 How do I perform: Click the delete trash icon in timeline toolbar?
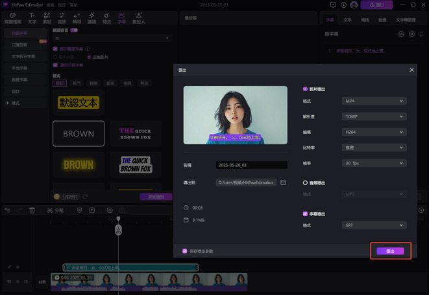tap(32, 210)
